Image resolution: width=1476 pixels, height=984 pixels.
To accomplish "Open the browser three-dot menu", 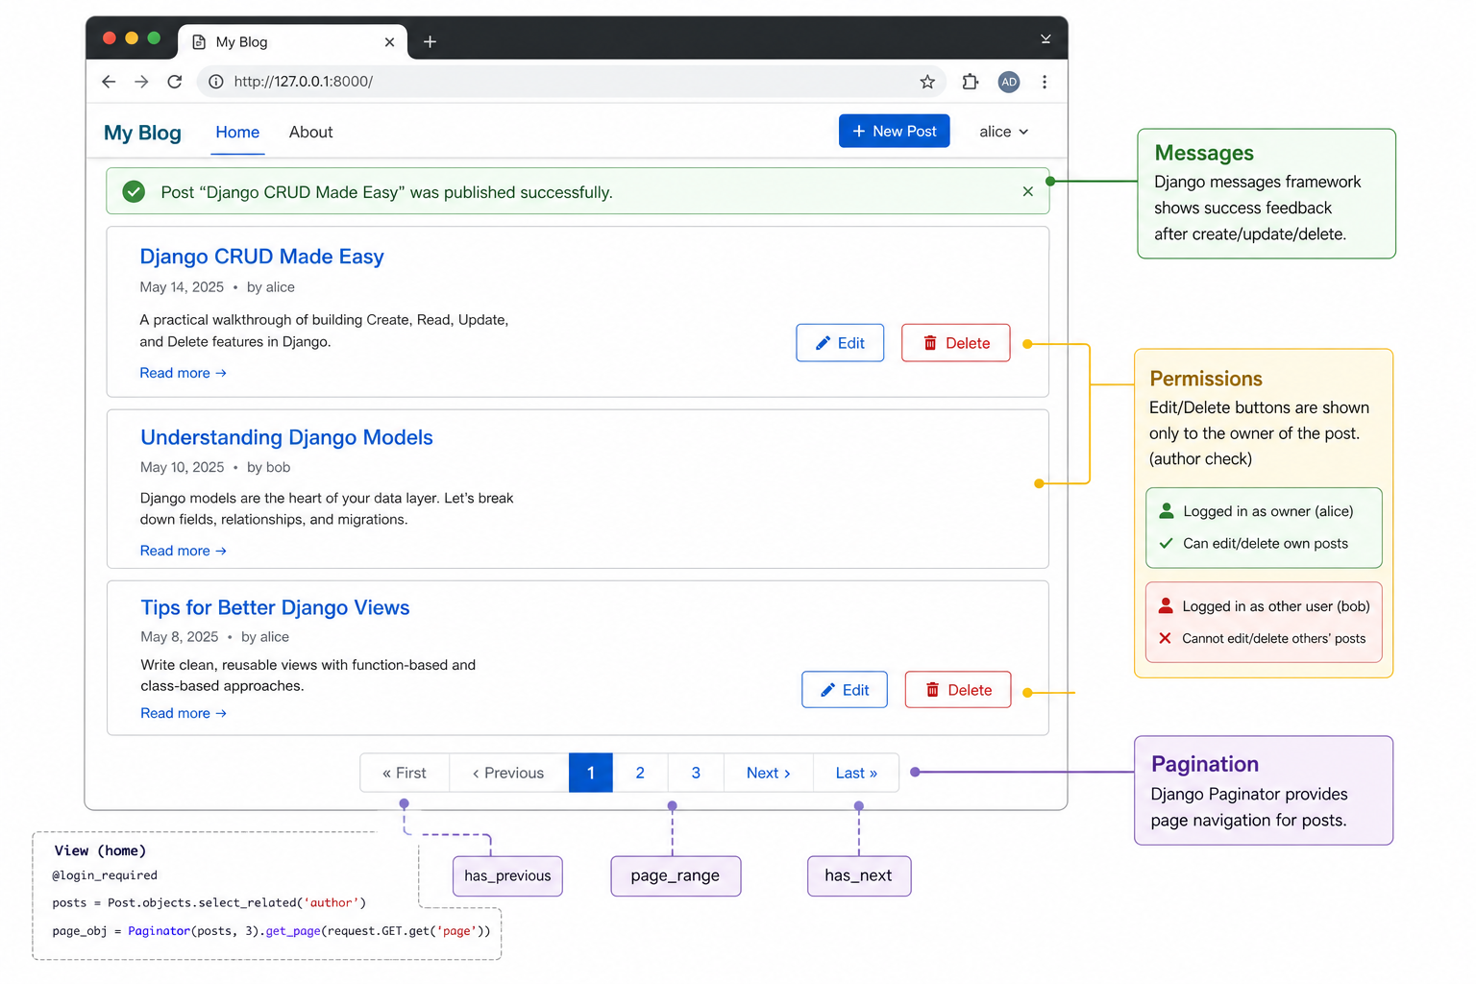I will pyautogui.click(x=1045, y=82).
